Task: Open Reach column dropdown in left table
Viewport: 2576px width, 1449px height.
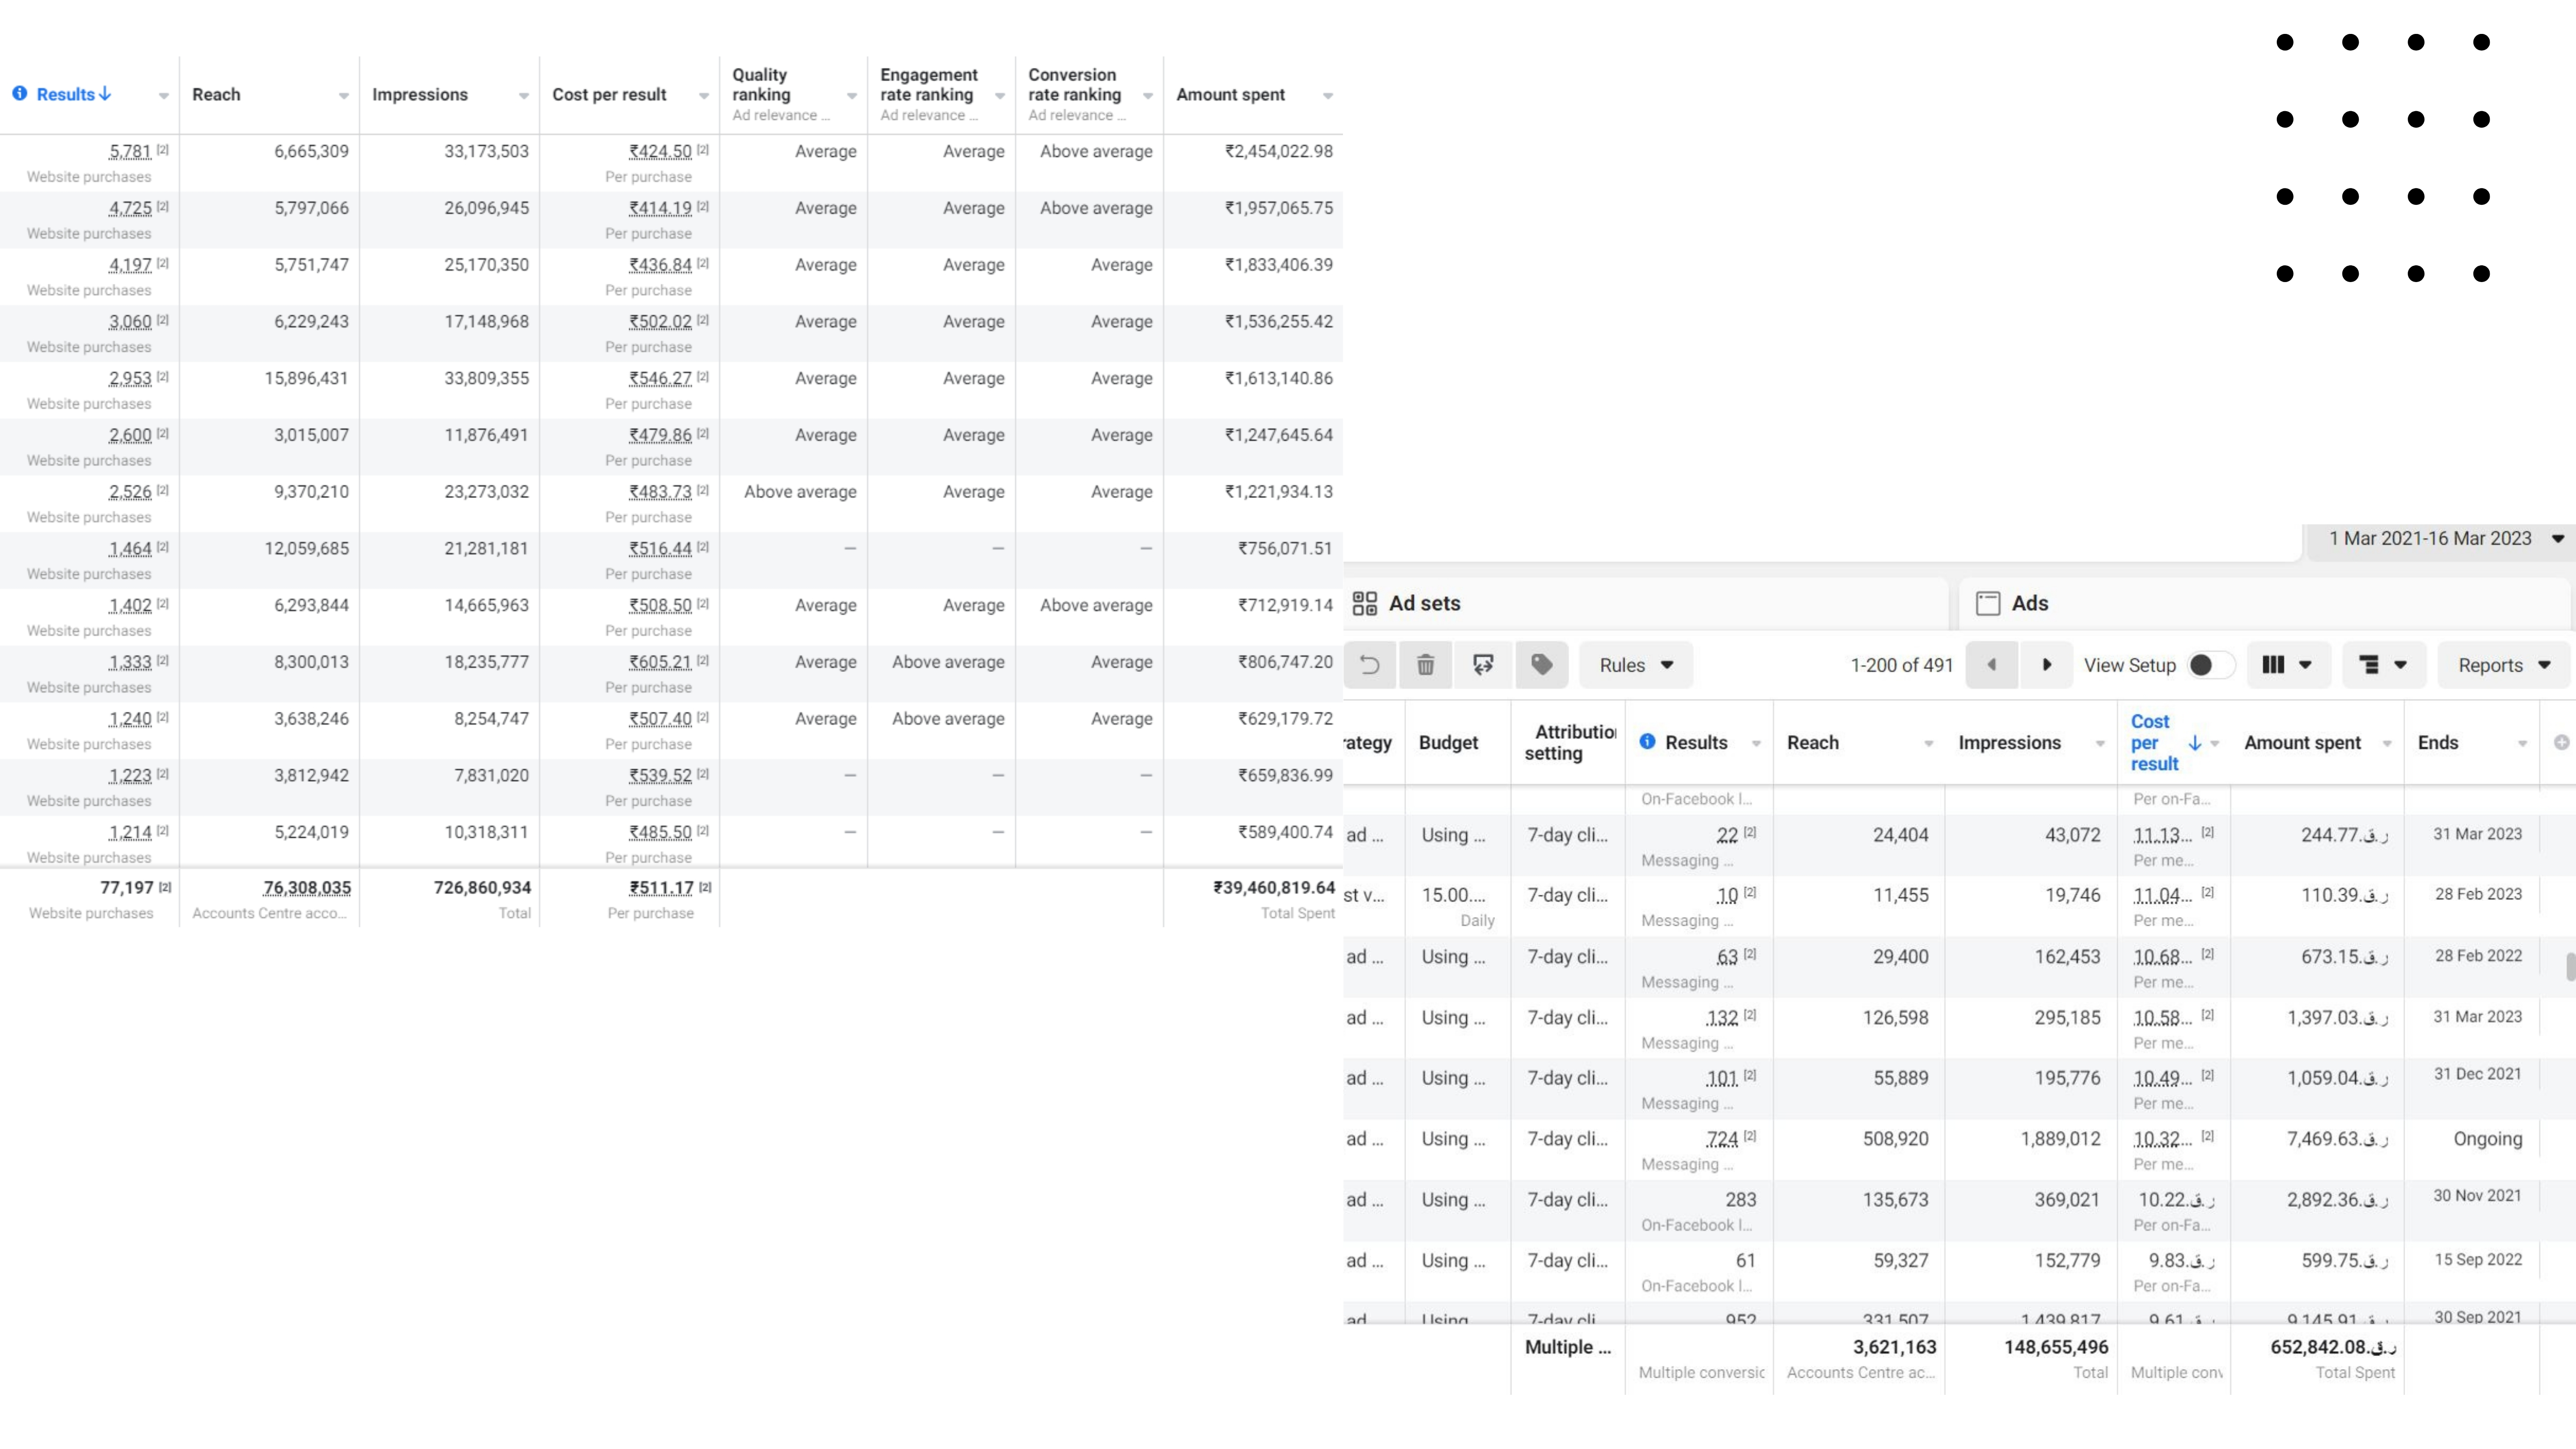Action: [343, 96]
